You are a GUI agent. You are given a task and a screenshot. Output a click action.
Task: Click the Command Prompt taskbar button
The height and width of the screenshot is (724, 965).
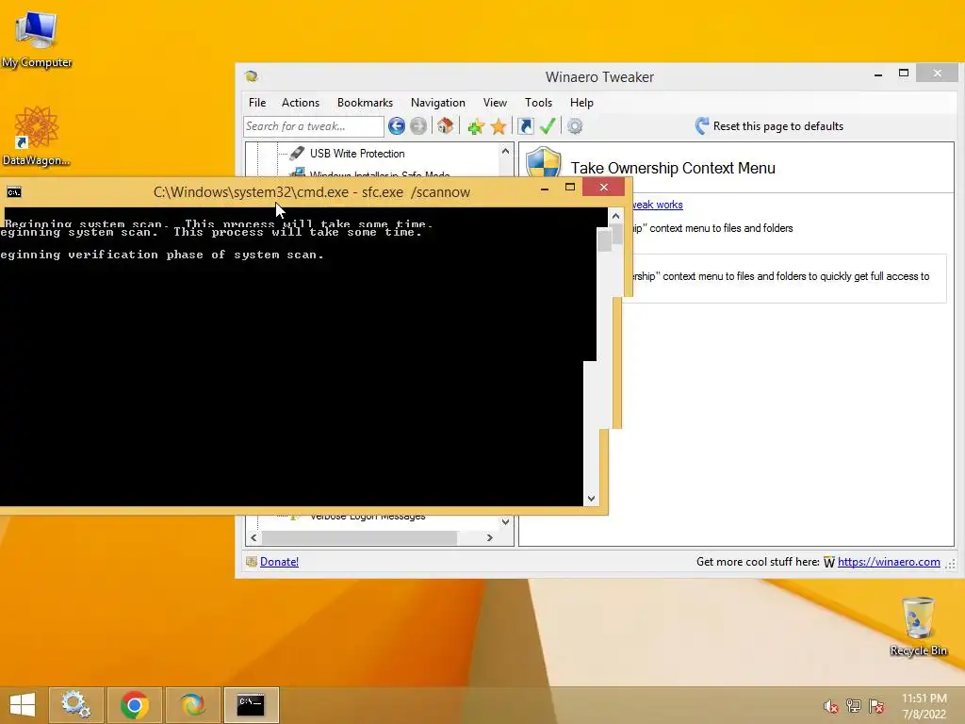251,705
